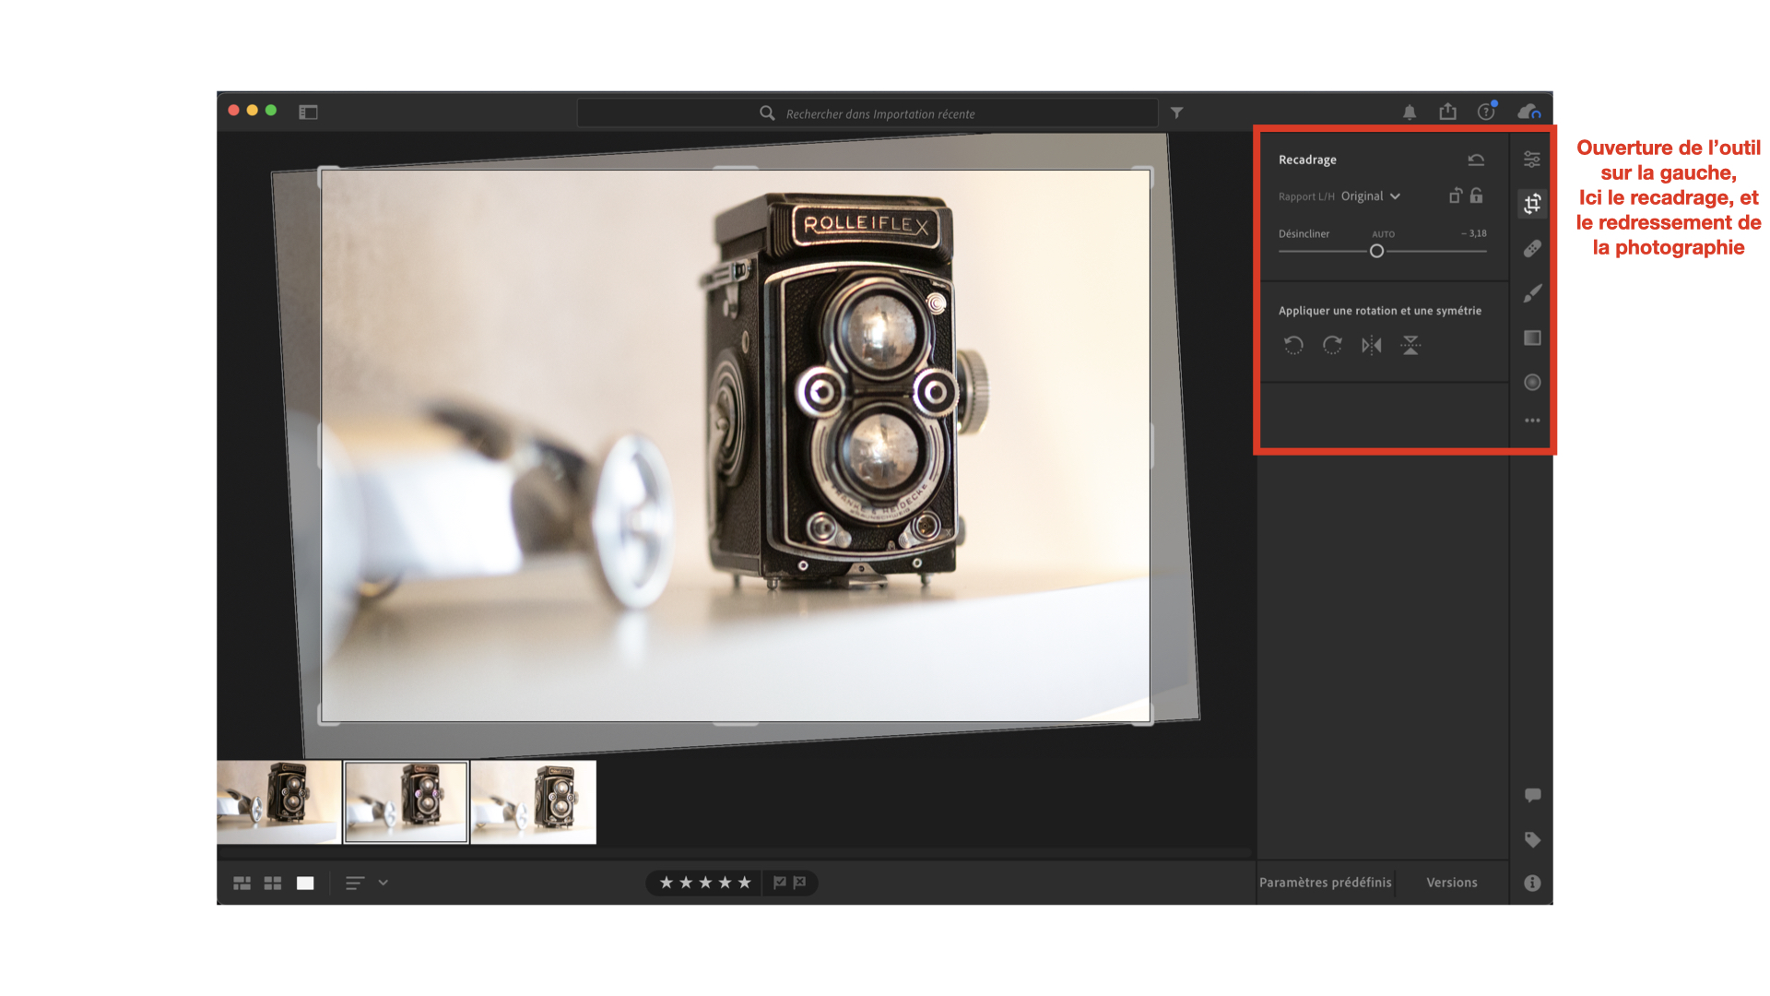The height and width of the screenshot is (996, 1770).
Task: Open the Paramètres prédéfinis tab
Action: pyautogui.click(x=1325, y=883)
